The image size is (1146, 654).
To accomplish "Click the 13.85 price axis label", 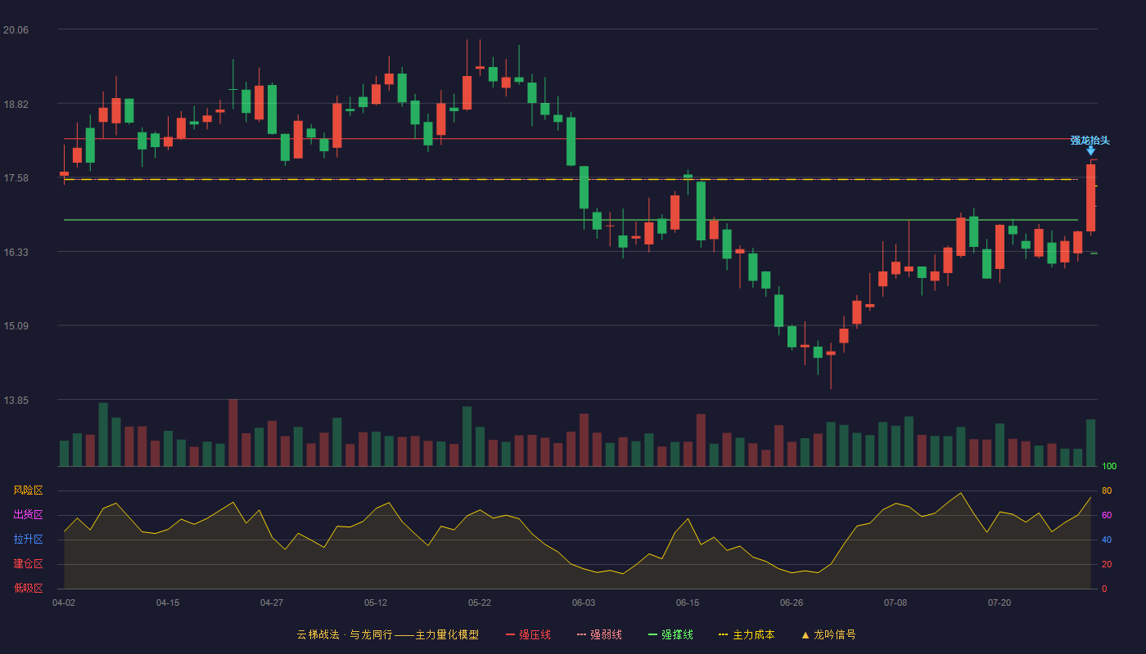I will click(16, 401).
